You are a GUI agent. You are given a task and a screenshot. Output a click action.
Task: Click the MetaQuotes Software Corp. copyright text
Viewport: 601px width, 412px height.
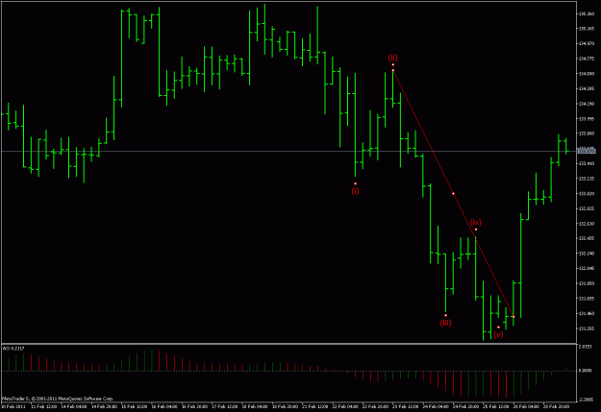coord(58,399)
